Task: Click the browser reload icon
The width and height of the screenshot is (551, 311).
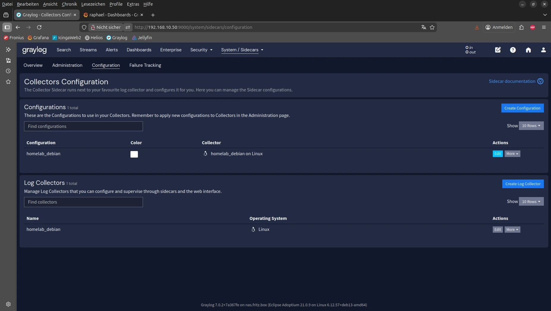Action: [x=39, y=27]
